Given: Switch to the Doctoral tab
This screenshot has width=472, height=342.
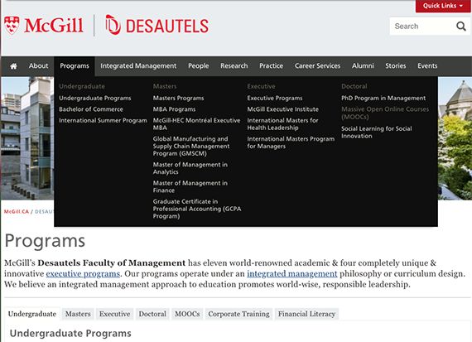Looking at the screenshot, I should [152, 314].
